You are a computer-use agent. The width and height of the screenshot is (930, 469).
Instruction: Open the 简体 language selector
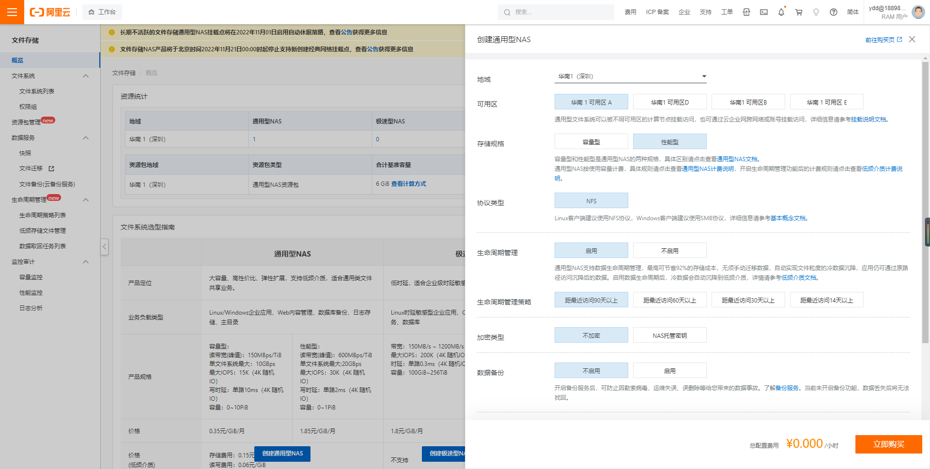point(852,12)
